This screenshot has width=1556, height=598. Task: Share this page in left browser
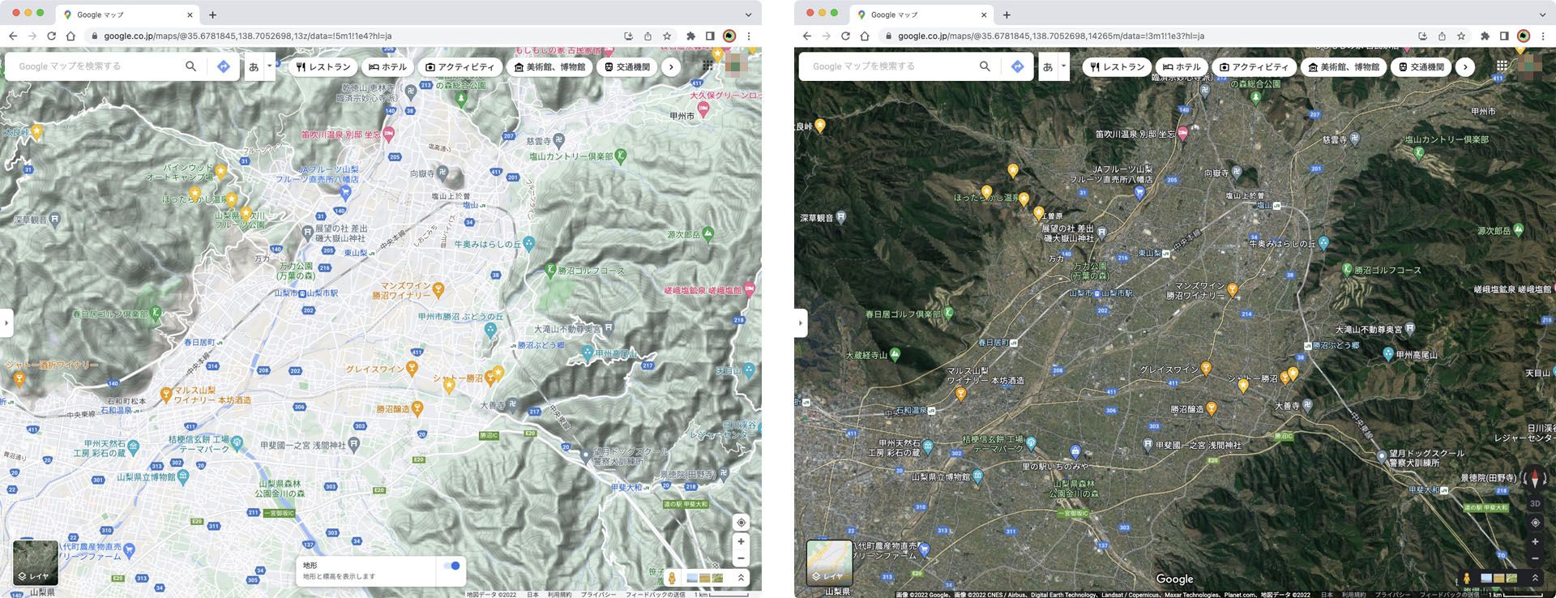tap(648, 36)
